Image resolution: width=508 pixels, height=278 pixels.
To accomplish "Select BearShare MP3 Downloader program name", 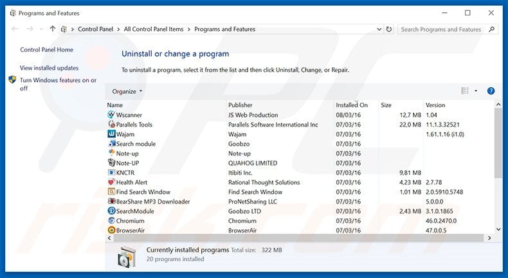I will 153,202.
